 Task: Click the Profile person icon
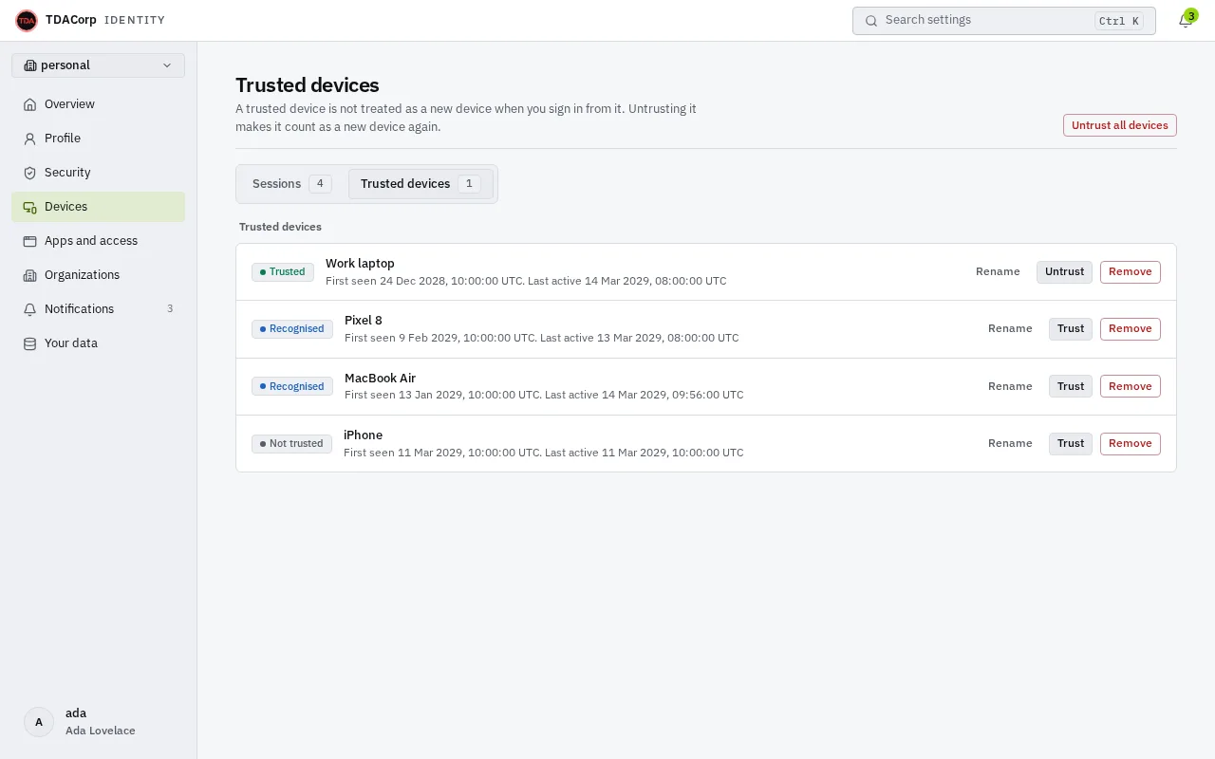click(x=29, y=139)
